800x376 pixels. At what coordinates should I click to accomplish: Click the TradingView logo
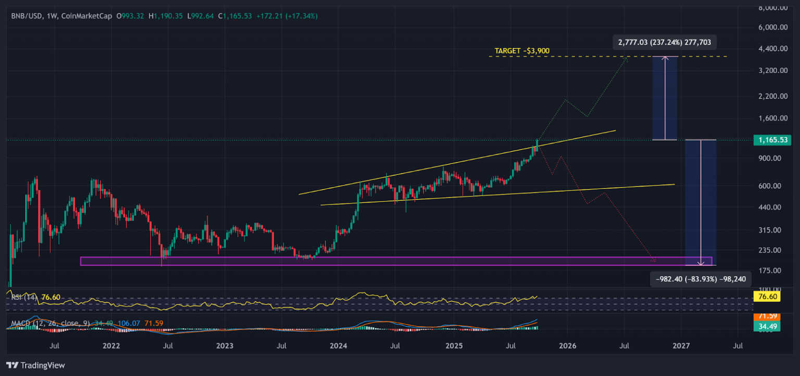tap(35, 366)
